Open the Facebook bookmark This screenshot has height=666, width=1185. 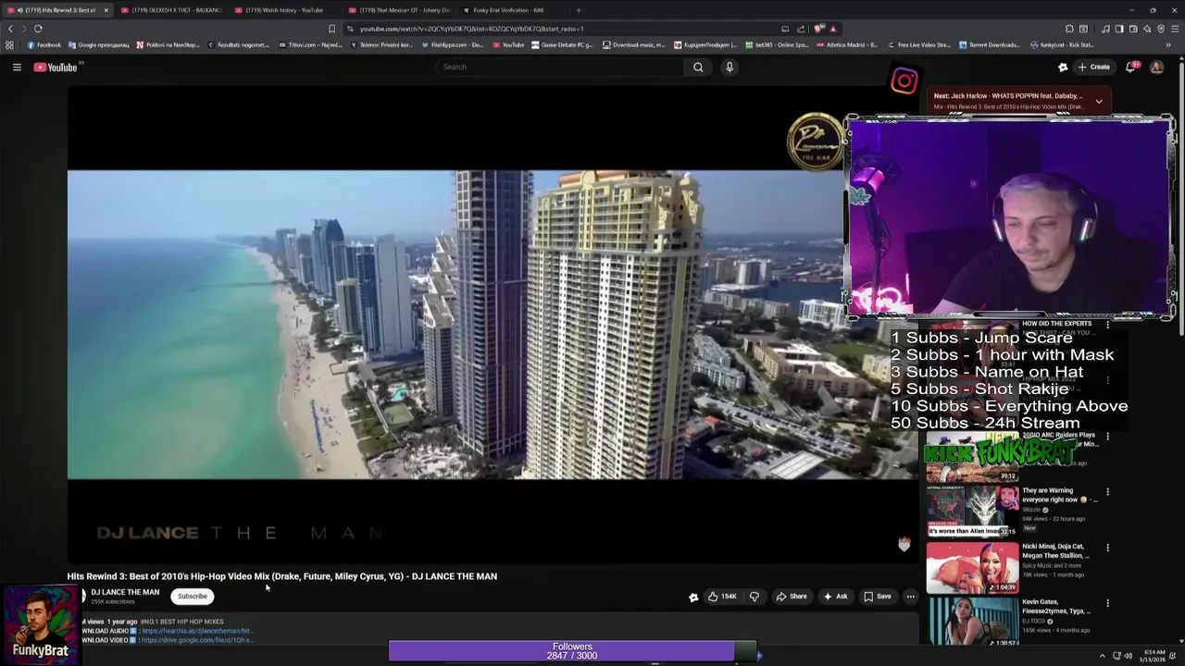(44, 44)
